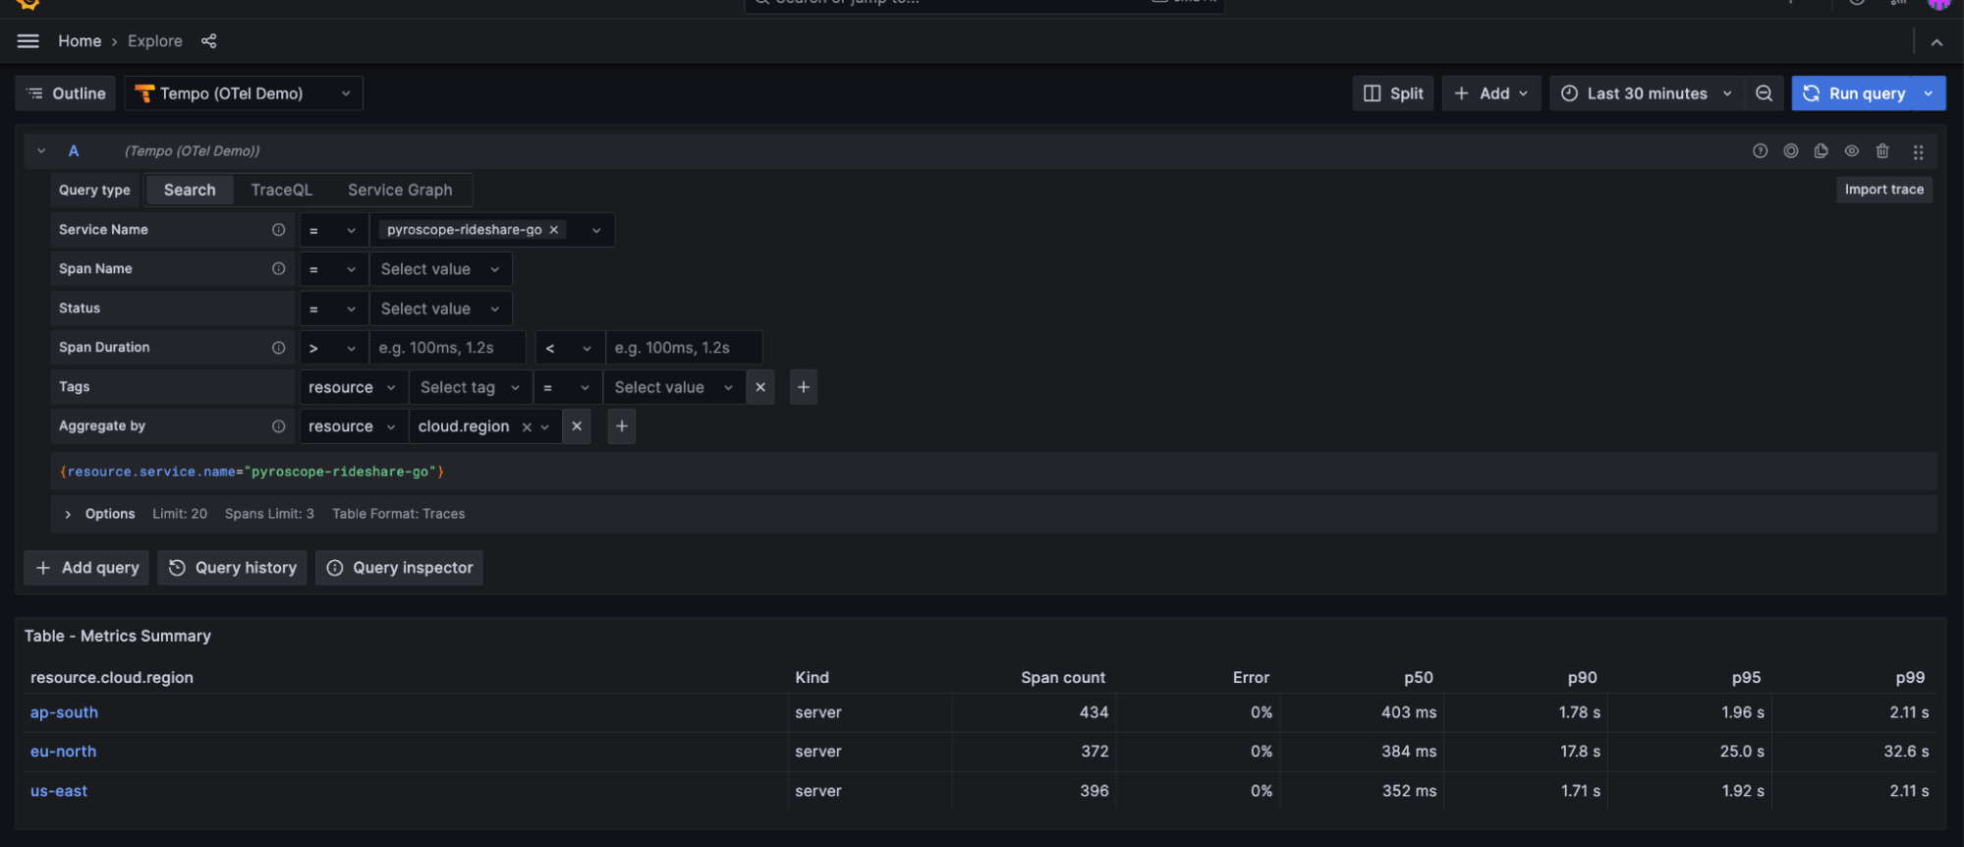
Task: Expand the Options section
Action: click(x=68, y=514)
